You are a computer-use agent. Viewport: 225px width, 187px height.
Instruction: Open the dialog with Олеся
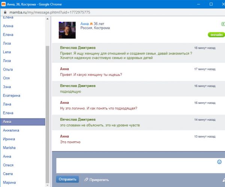pyautogui.click(x=8, y=165)
